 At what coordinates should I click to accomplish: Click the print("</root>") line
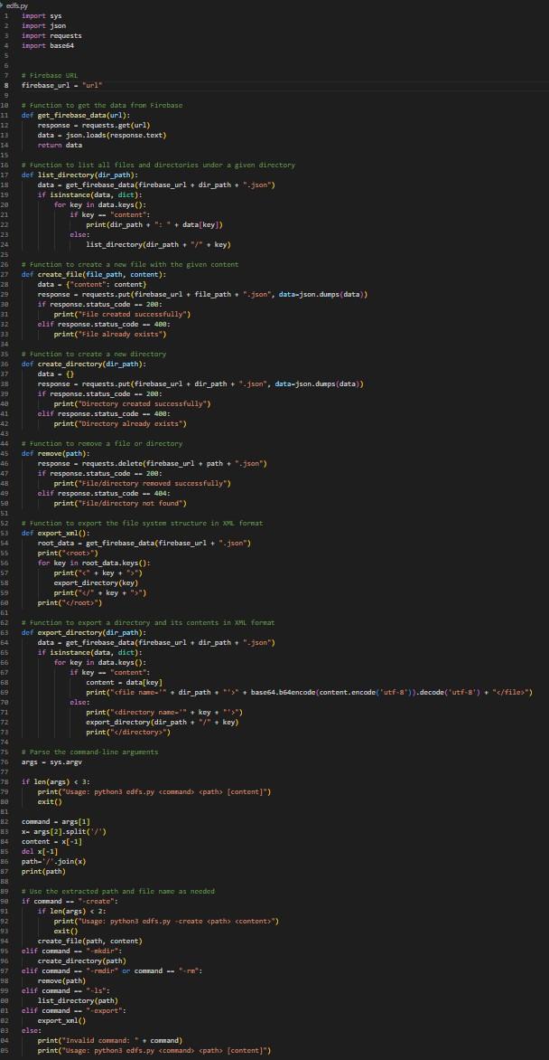pyautogui.click(x=70, y=602)
